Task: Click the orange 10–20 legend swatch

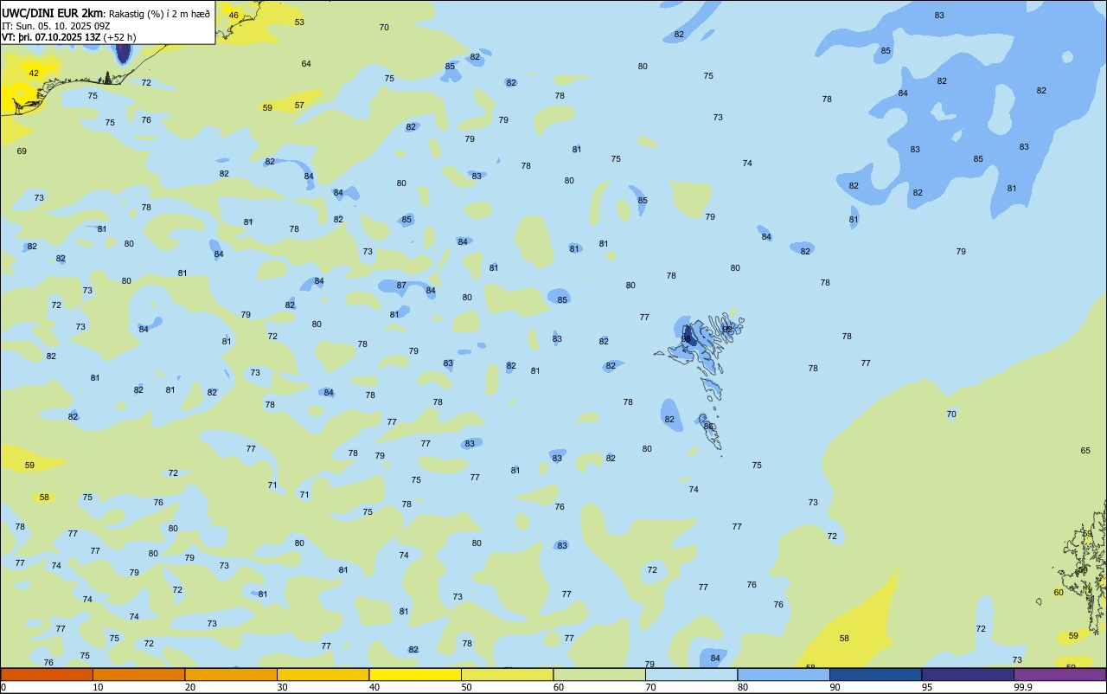Action: pyautogui.click(x=138, y=674)
